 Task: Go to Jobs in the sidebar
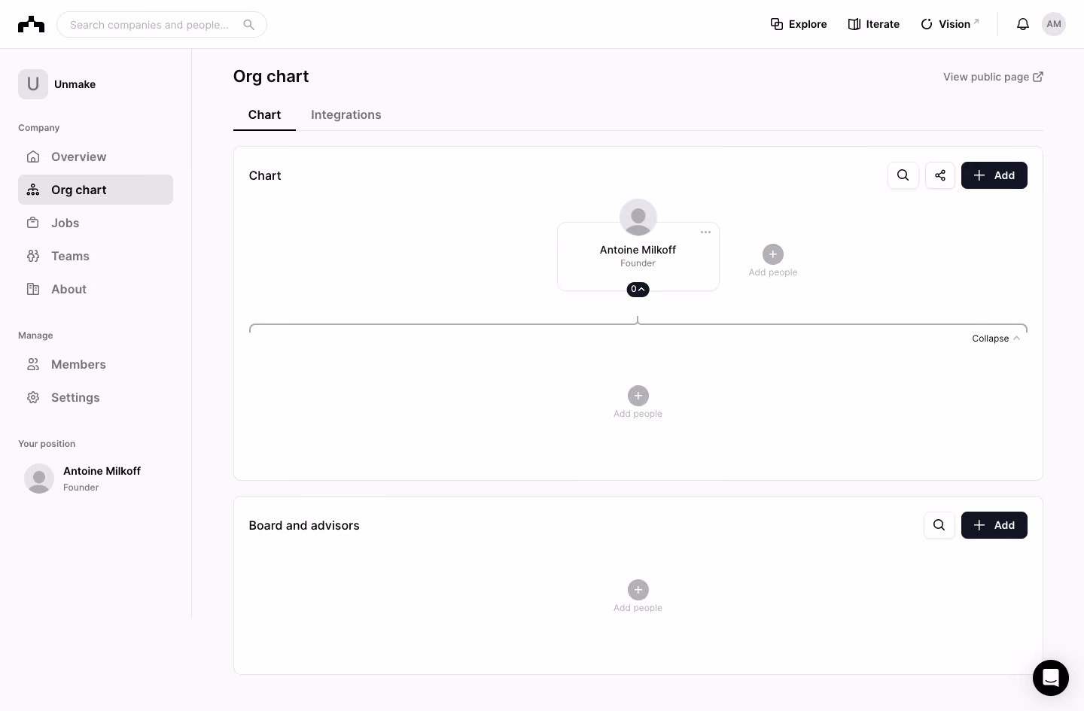(x=96, y=223)
